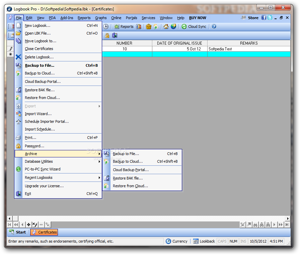Viewport: 300px width, 255px height.
Task: Choose Open LBK File menu item
Action: (x=58, y=33)
